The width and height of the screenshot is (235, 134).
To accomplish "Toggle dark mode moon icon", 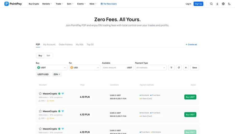I will point(229,4).
